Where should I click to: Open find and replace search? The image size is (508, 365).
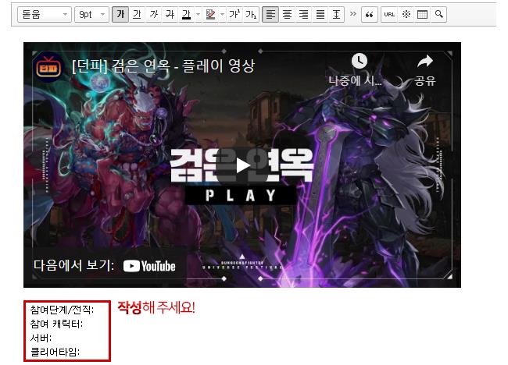[x=439, y=15]
